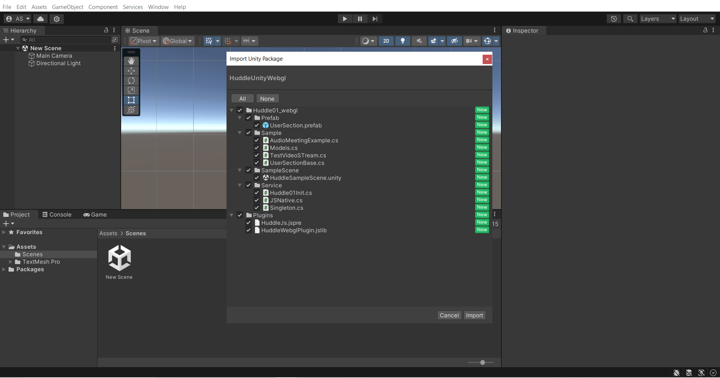Click the snap increment icon
Image resolution: width=720 pixels, height=378 pixels.
pyautogui.click(x=246, y=41)
